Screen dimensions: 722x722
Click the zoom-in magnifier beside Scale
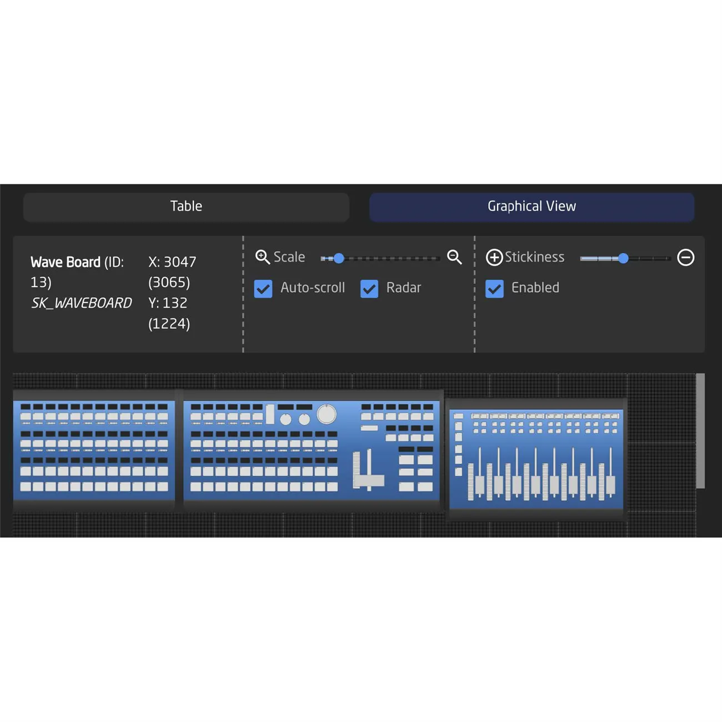(262, 257)
